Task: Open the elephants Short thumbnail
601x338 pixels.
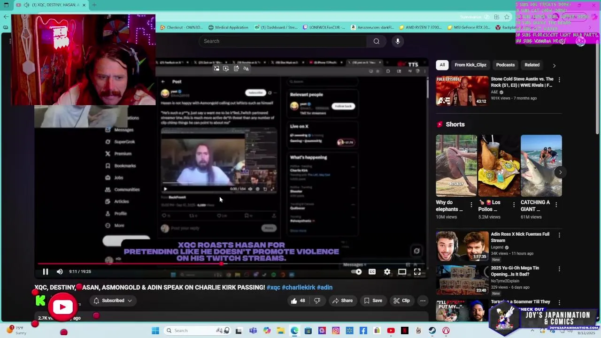Action: click(x=456, y=165)
